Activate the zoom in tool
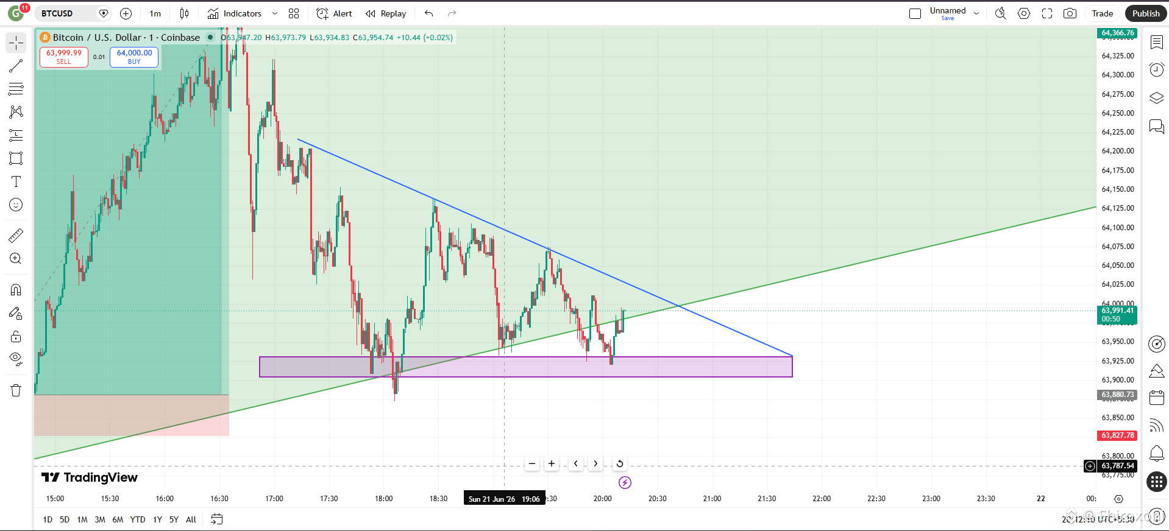This screenshot has width=1169, height=531. (16, 258)
